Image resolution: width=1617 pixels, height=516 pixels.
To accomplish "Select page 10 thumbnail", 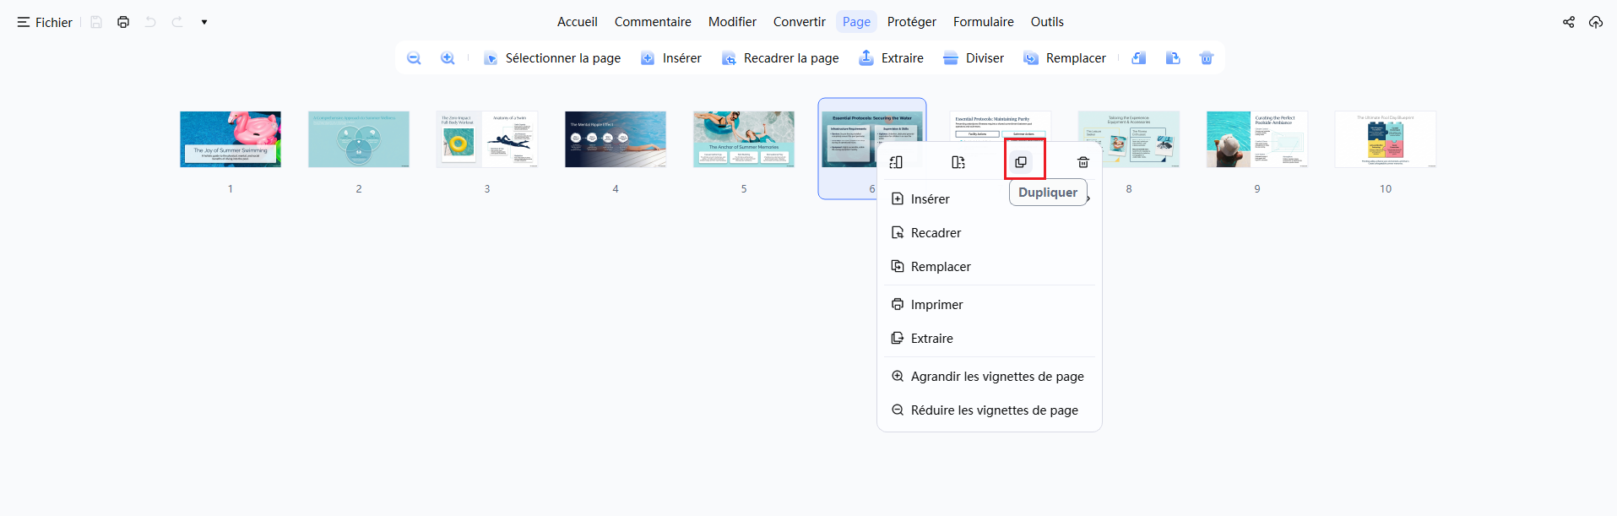I will pos(1386,139).
